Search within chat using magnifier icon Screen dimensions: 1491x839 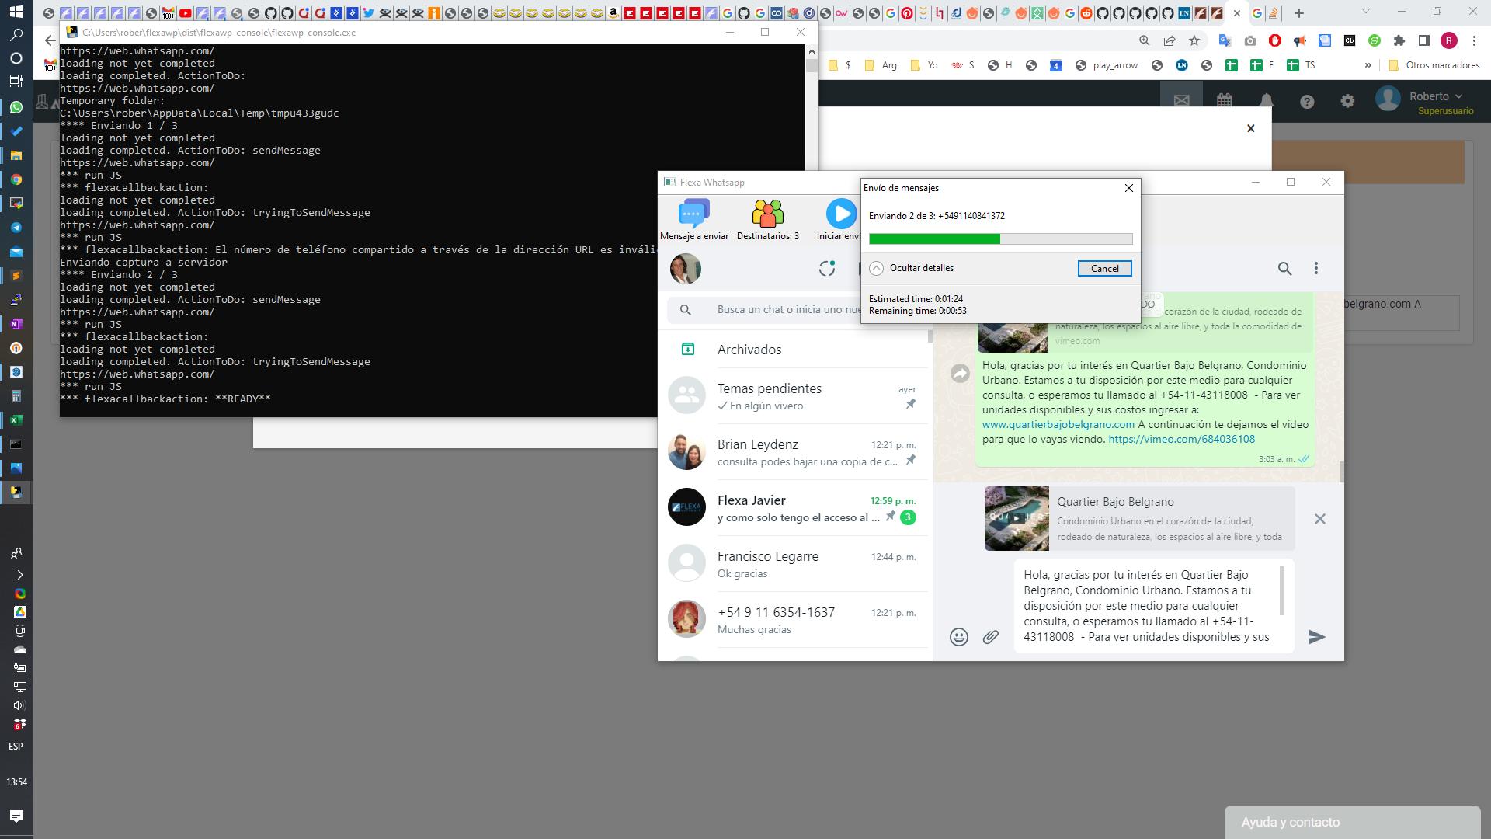tap(1284, 268)
